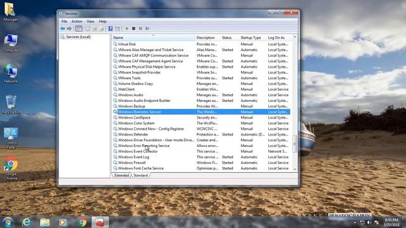Select the Windows Audio service row
Screen dimensions: 406x228
pyautogui.click(x=201, y=95)
